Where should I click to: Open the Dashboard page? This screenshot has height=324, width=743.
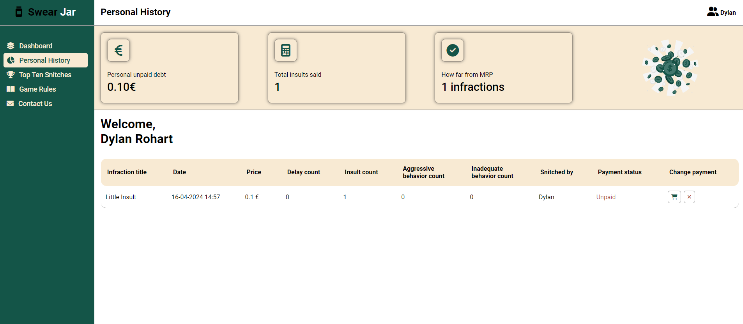pos(35,46)
